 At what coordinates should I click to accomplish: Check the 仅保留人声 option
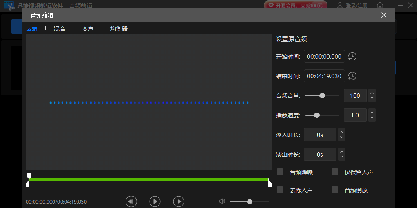(335, 172)
